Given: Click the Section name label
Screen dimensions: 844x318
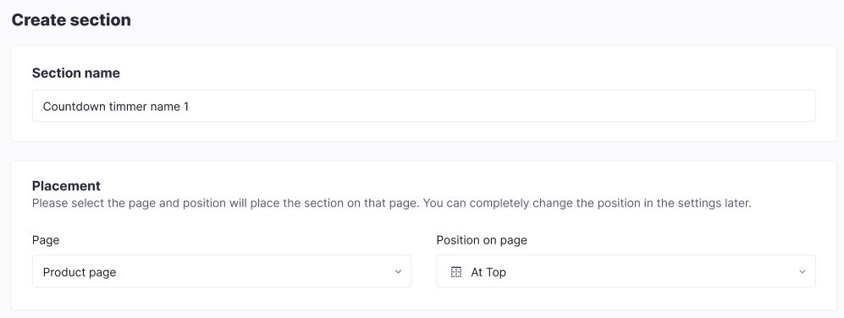Looking at the screenshot, I should [x=76, y=74].
